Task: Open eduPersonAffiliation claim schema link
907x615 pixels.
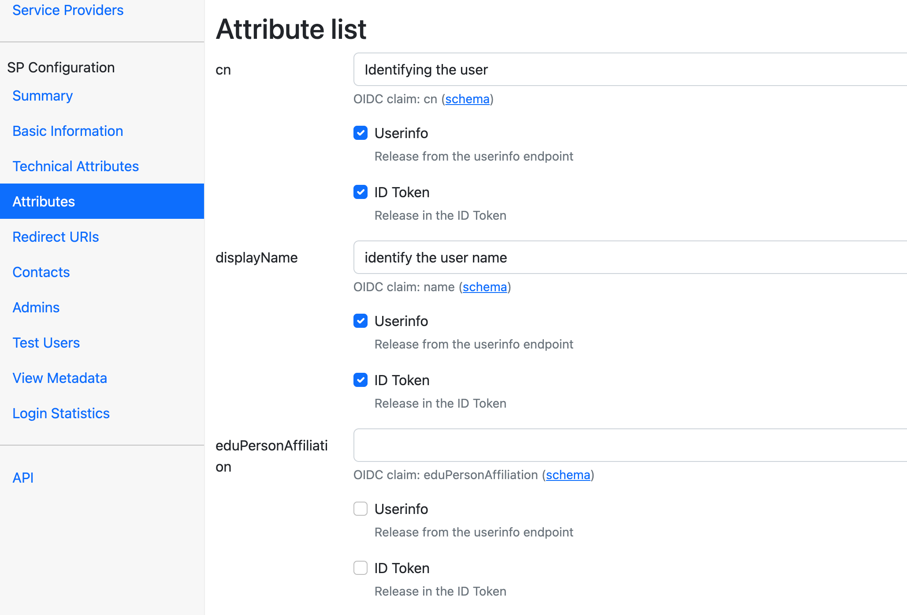Action: (x=568, y=475)
